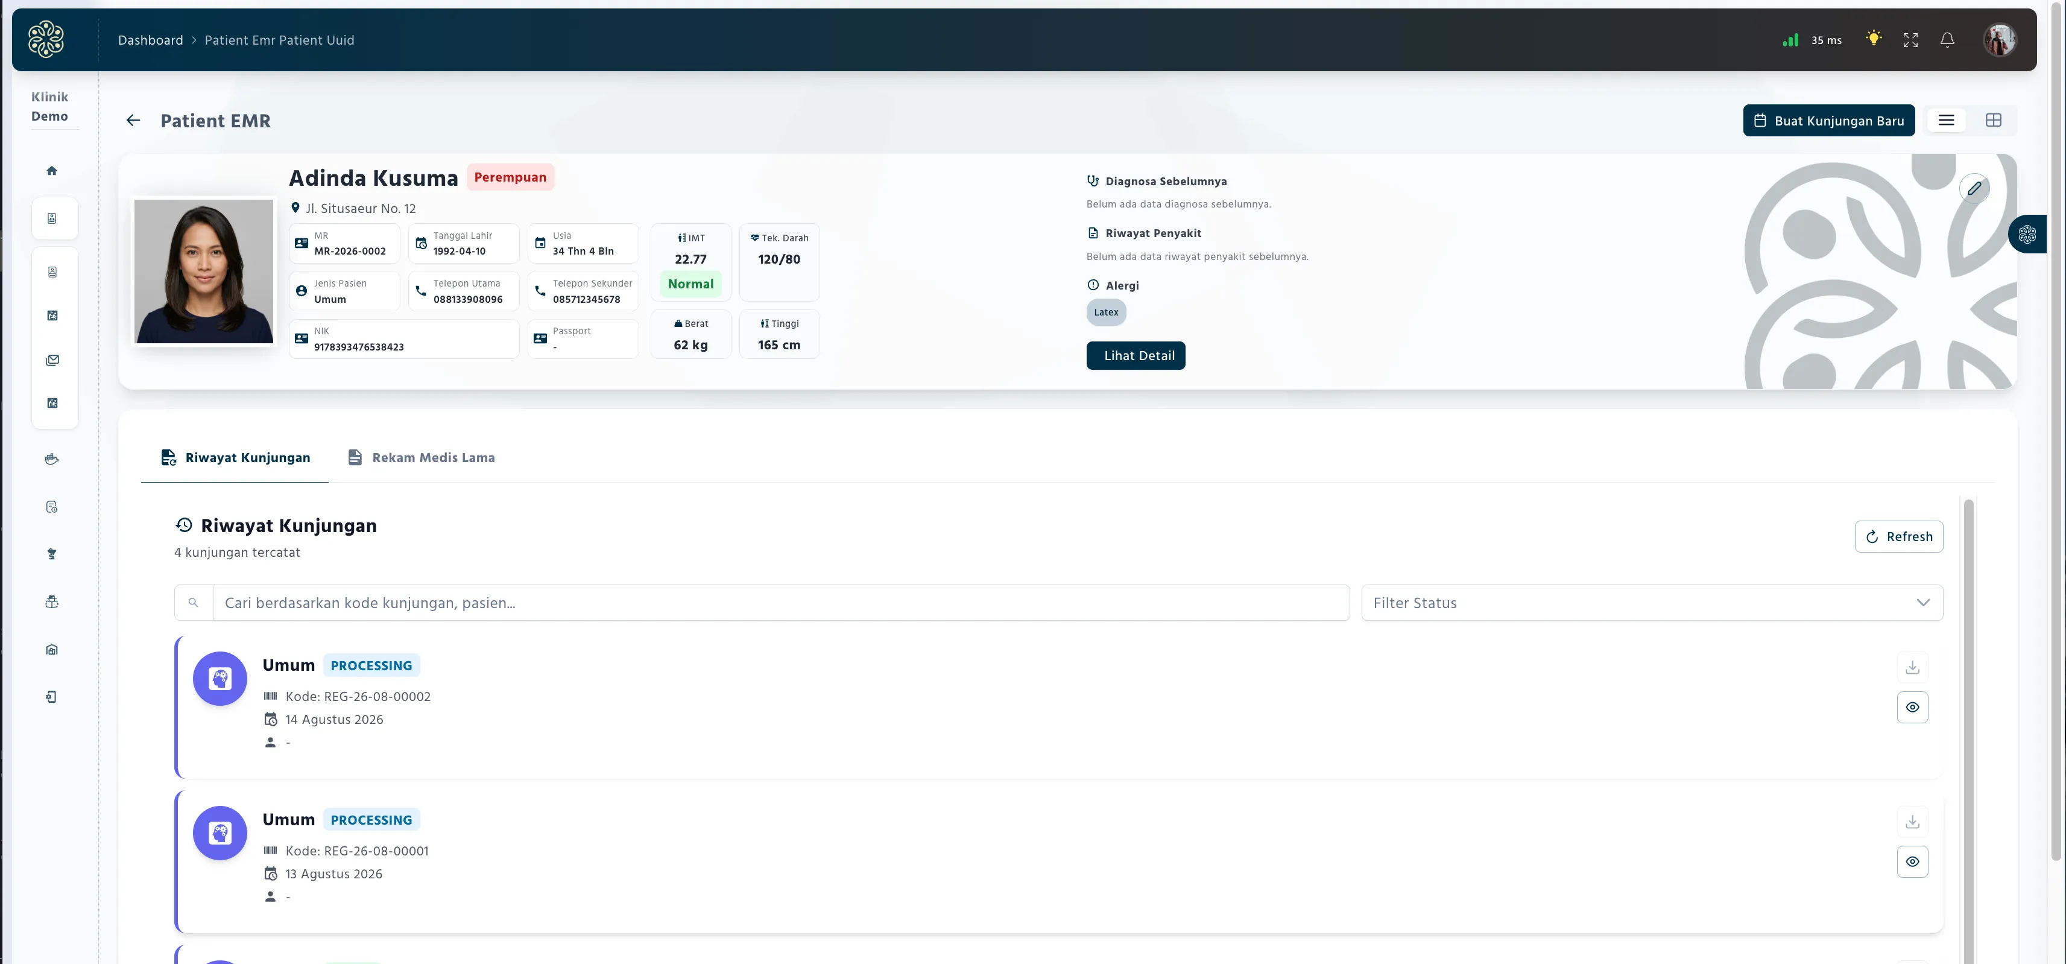The width and height of the screenshot is (2066, 964).
Task: Open the notifications bell
Action: tap(1947, 40)
